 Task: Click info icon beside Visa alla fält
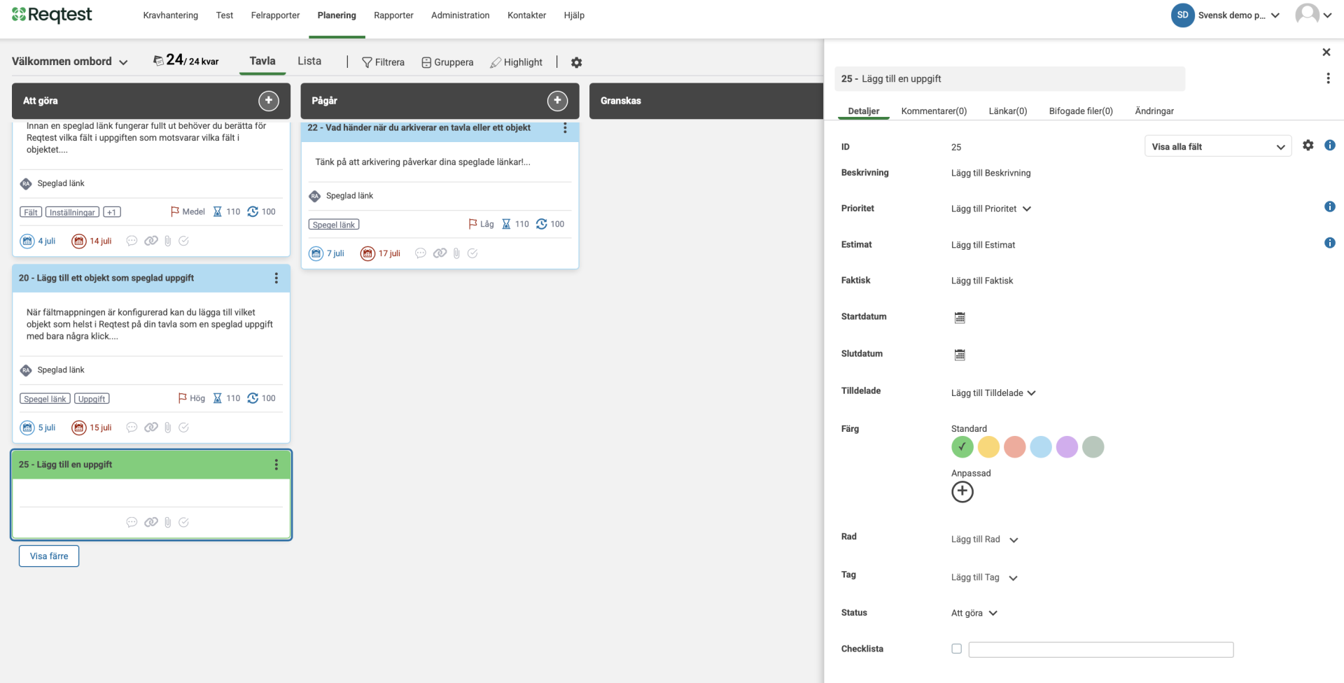click(1330, 145)
